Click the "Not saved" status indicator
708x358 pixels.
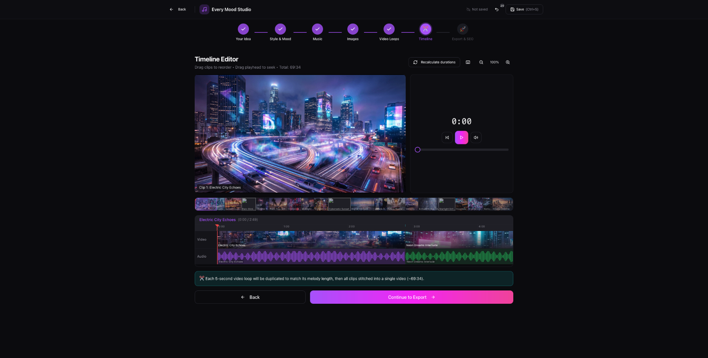pos(477,9)
